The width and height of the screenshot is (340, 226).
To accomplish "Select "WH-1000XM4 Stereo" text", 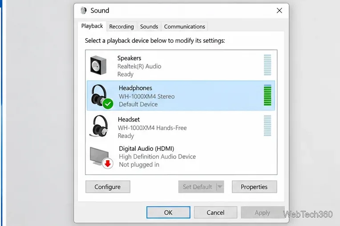I will pyautogui.click(x=146, y=97).
